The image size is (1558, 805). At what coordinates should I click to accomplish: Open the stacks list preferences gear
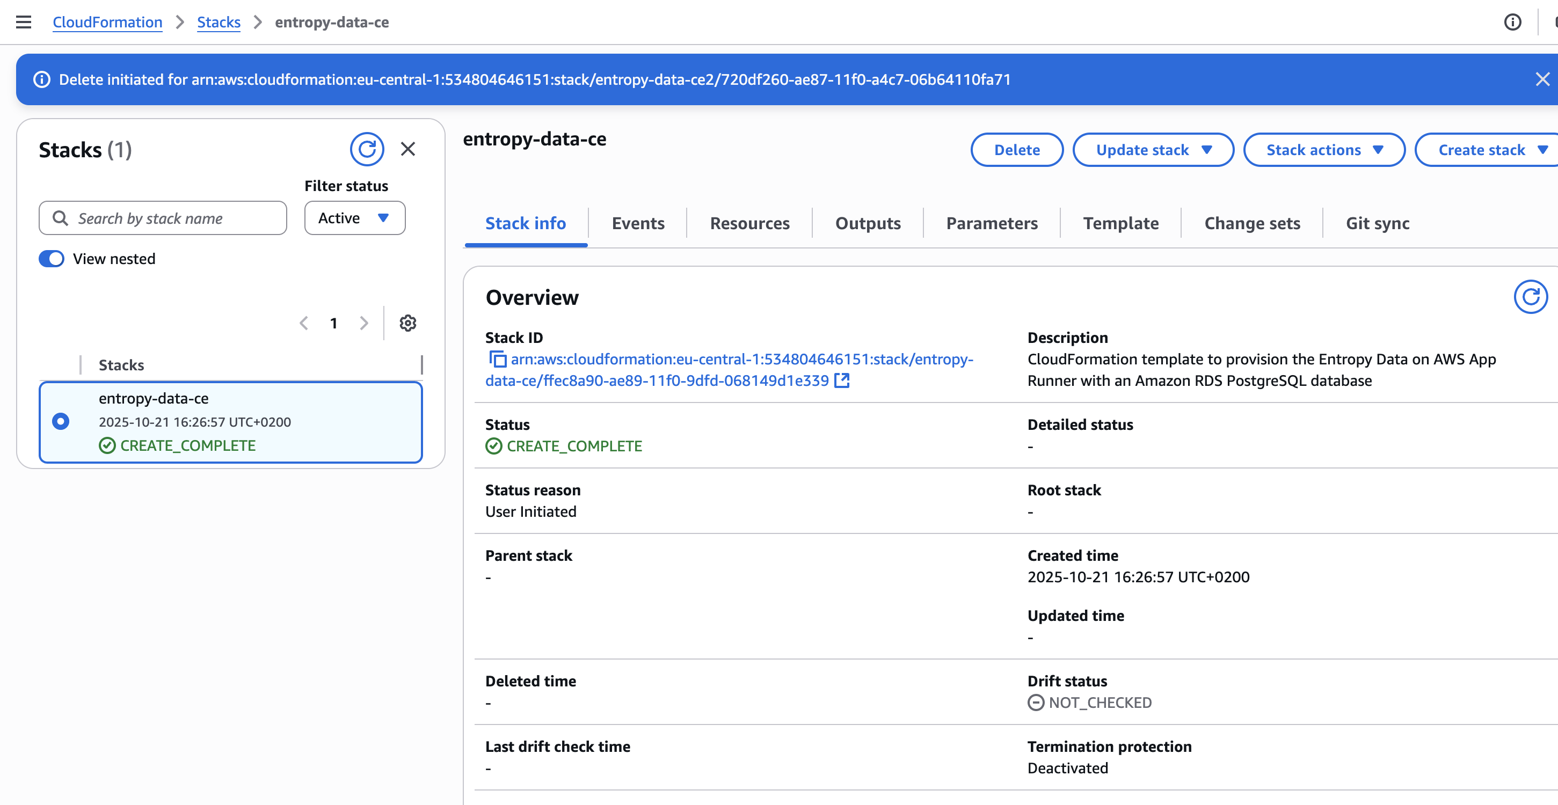click(x=407, y=323)
